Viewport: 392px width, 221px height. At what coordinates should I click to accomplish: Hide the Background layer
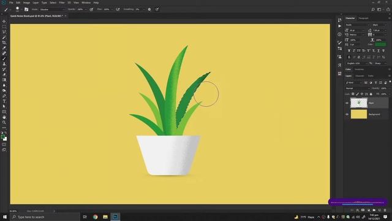[347, 114]
